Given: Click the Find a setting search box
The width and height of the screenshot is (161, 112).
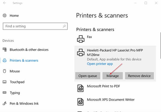Looking at the screenshot, I should (35, 26).
